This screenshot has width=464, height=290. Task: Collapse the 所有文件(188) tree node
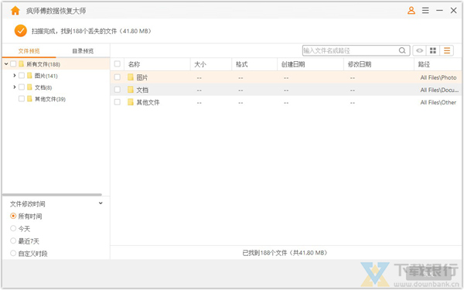[6, 64]
